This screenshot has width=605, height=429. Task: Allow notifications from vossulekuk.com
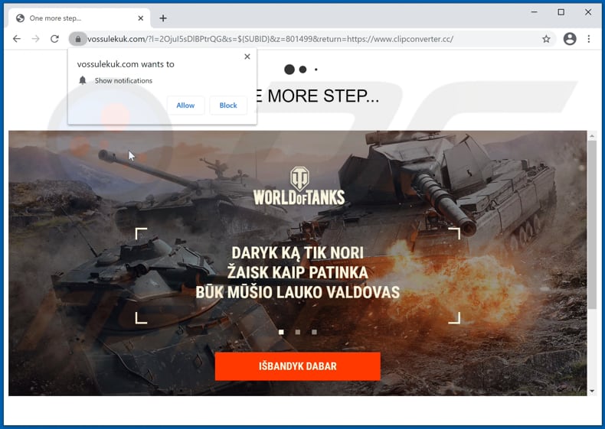pos(185,106)
